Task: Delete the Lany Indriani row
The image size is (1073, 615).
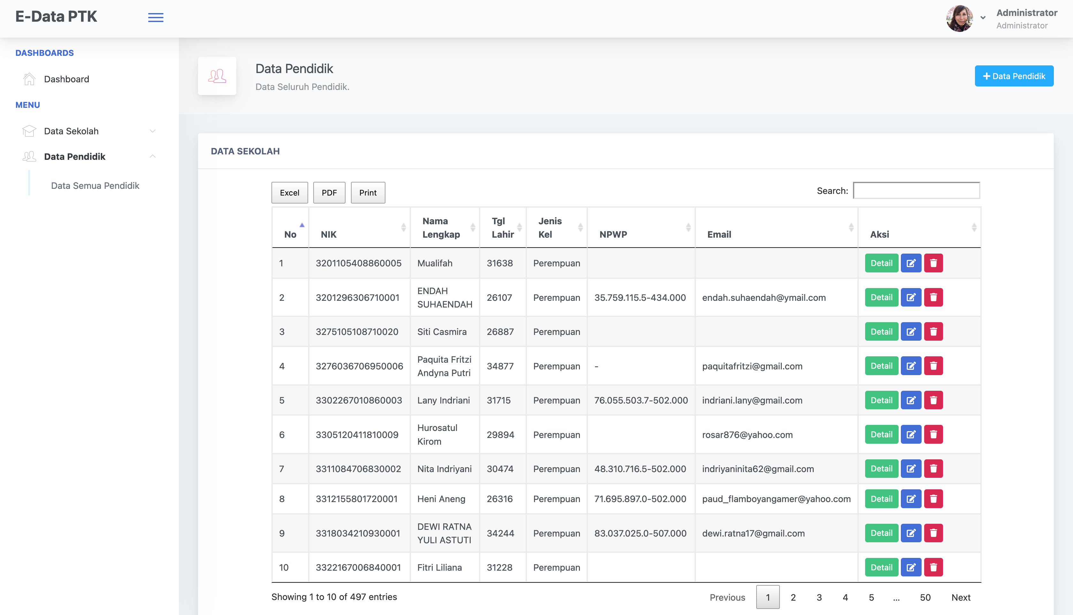Action: (x=933, y=400)
